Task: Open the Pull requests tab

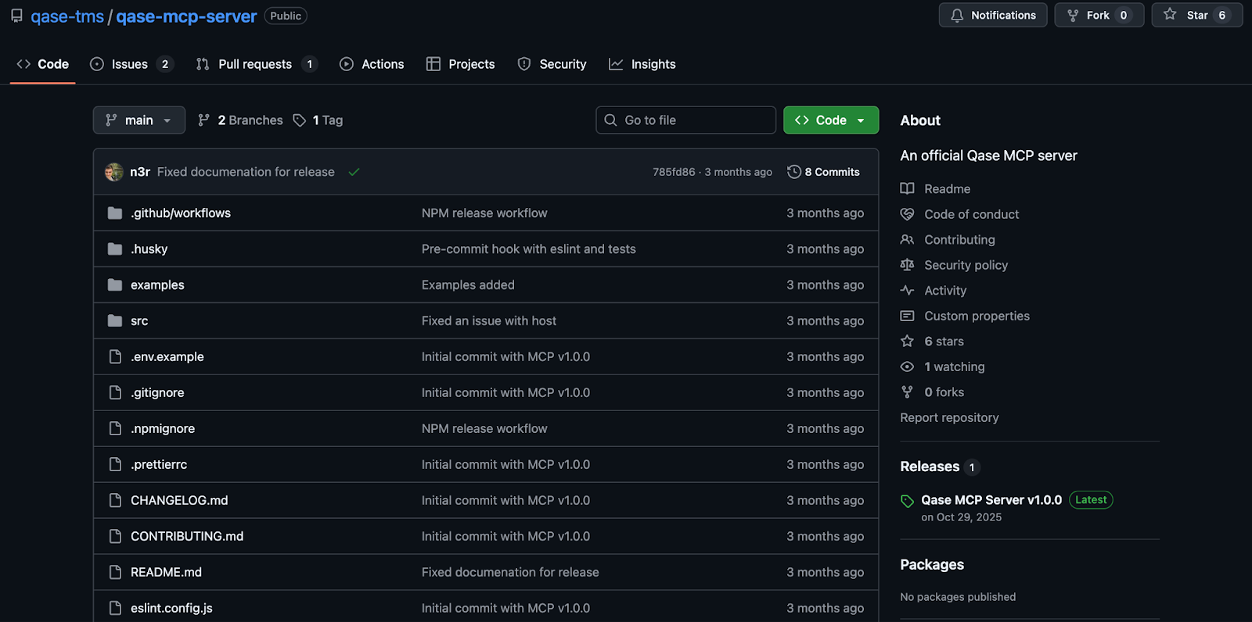Action: pyautogui.click(x=254, y=64)
